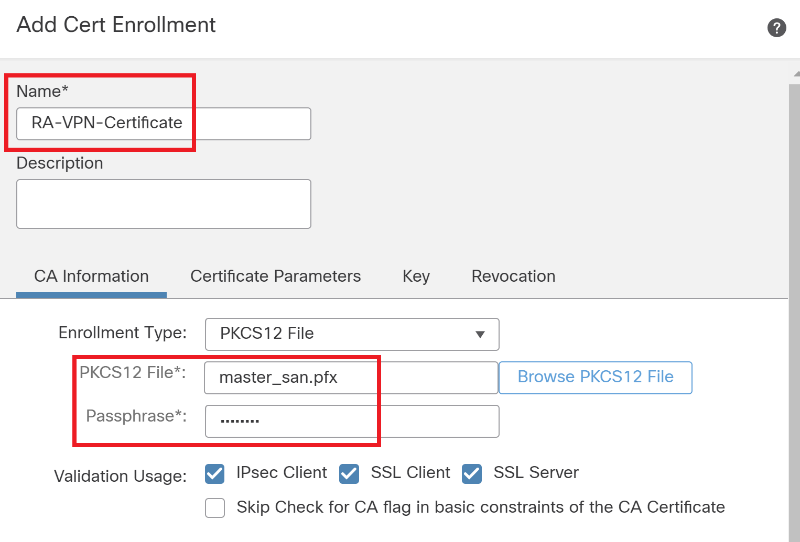
Task: Expand the Enrollment Type dropdown arrow
Action: 480,334
